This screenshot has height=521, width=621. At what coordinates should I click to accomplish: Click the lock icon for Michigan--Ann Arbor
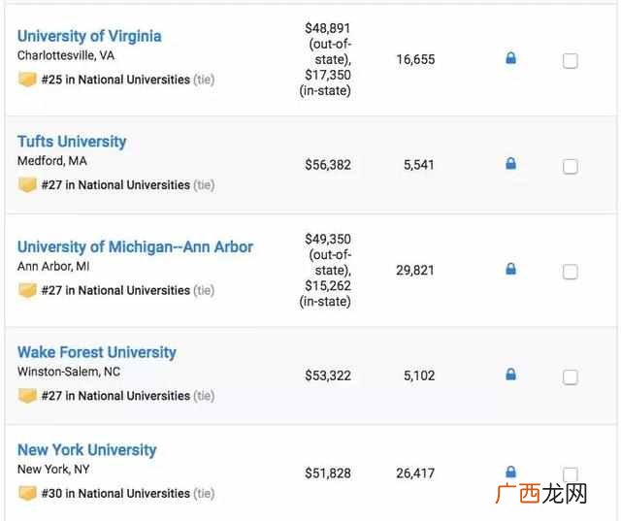[511, 269]
